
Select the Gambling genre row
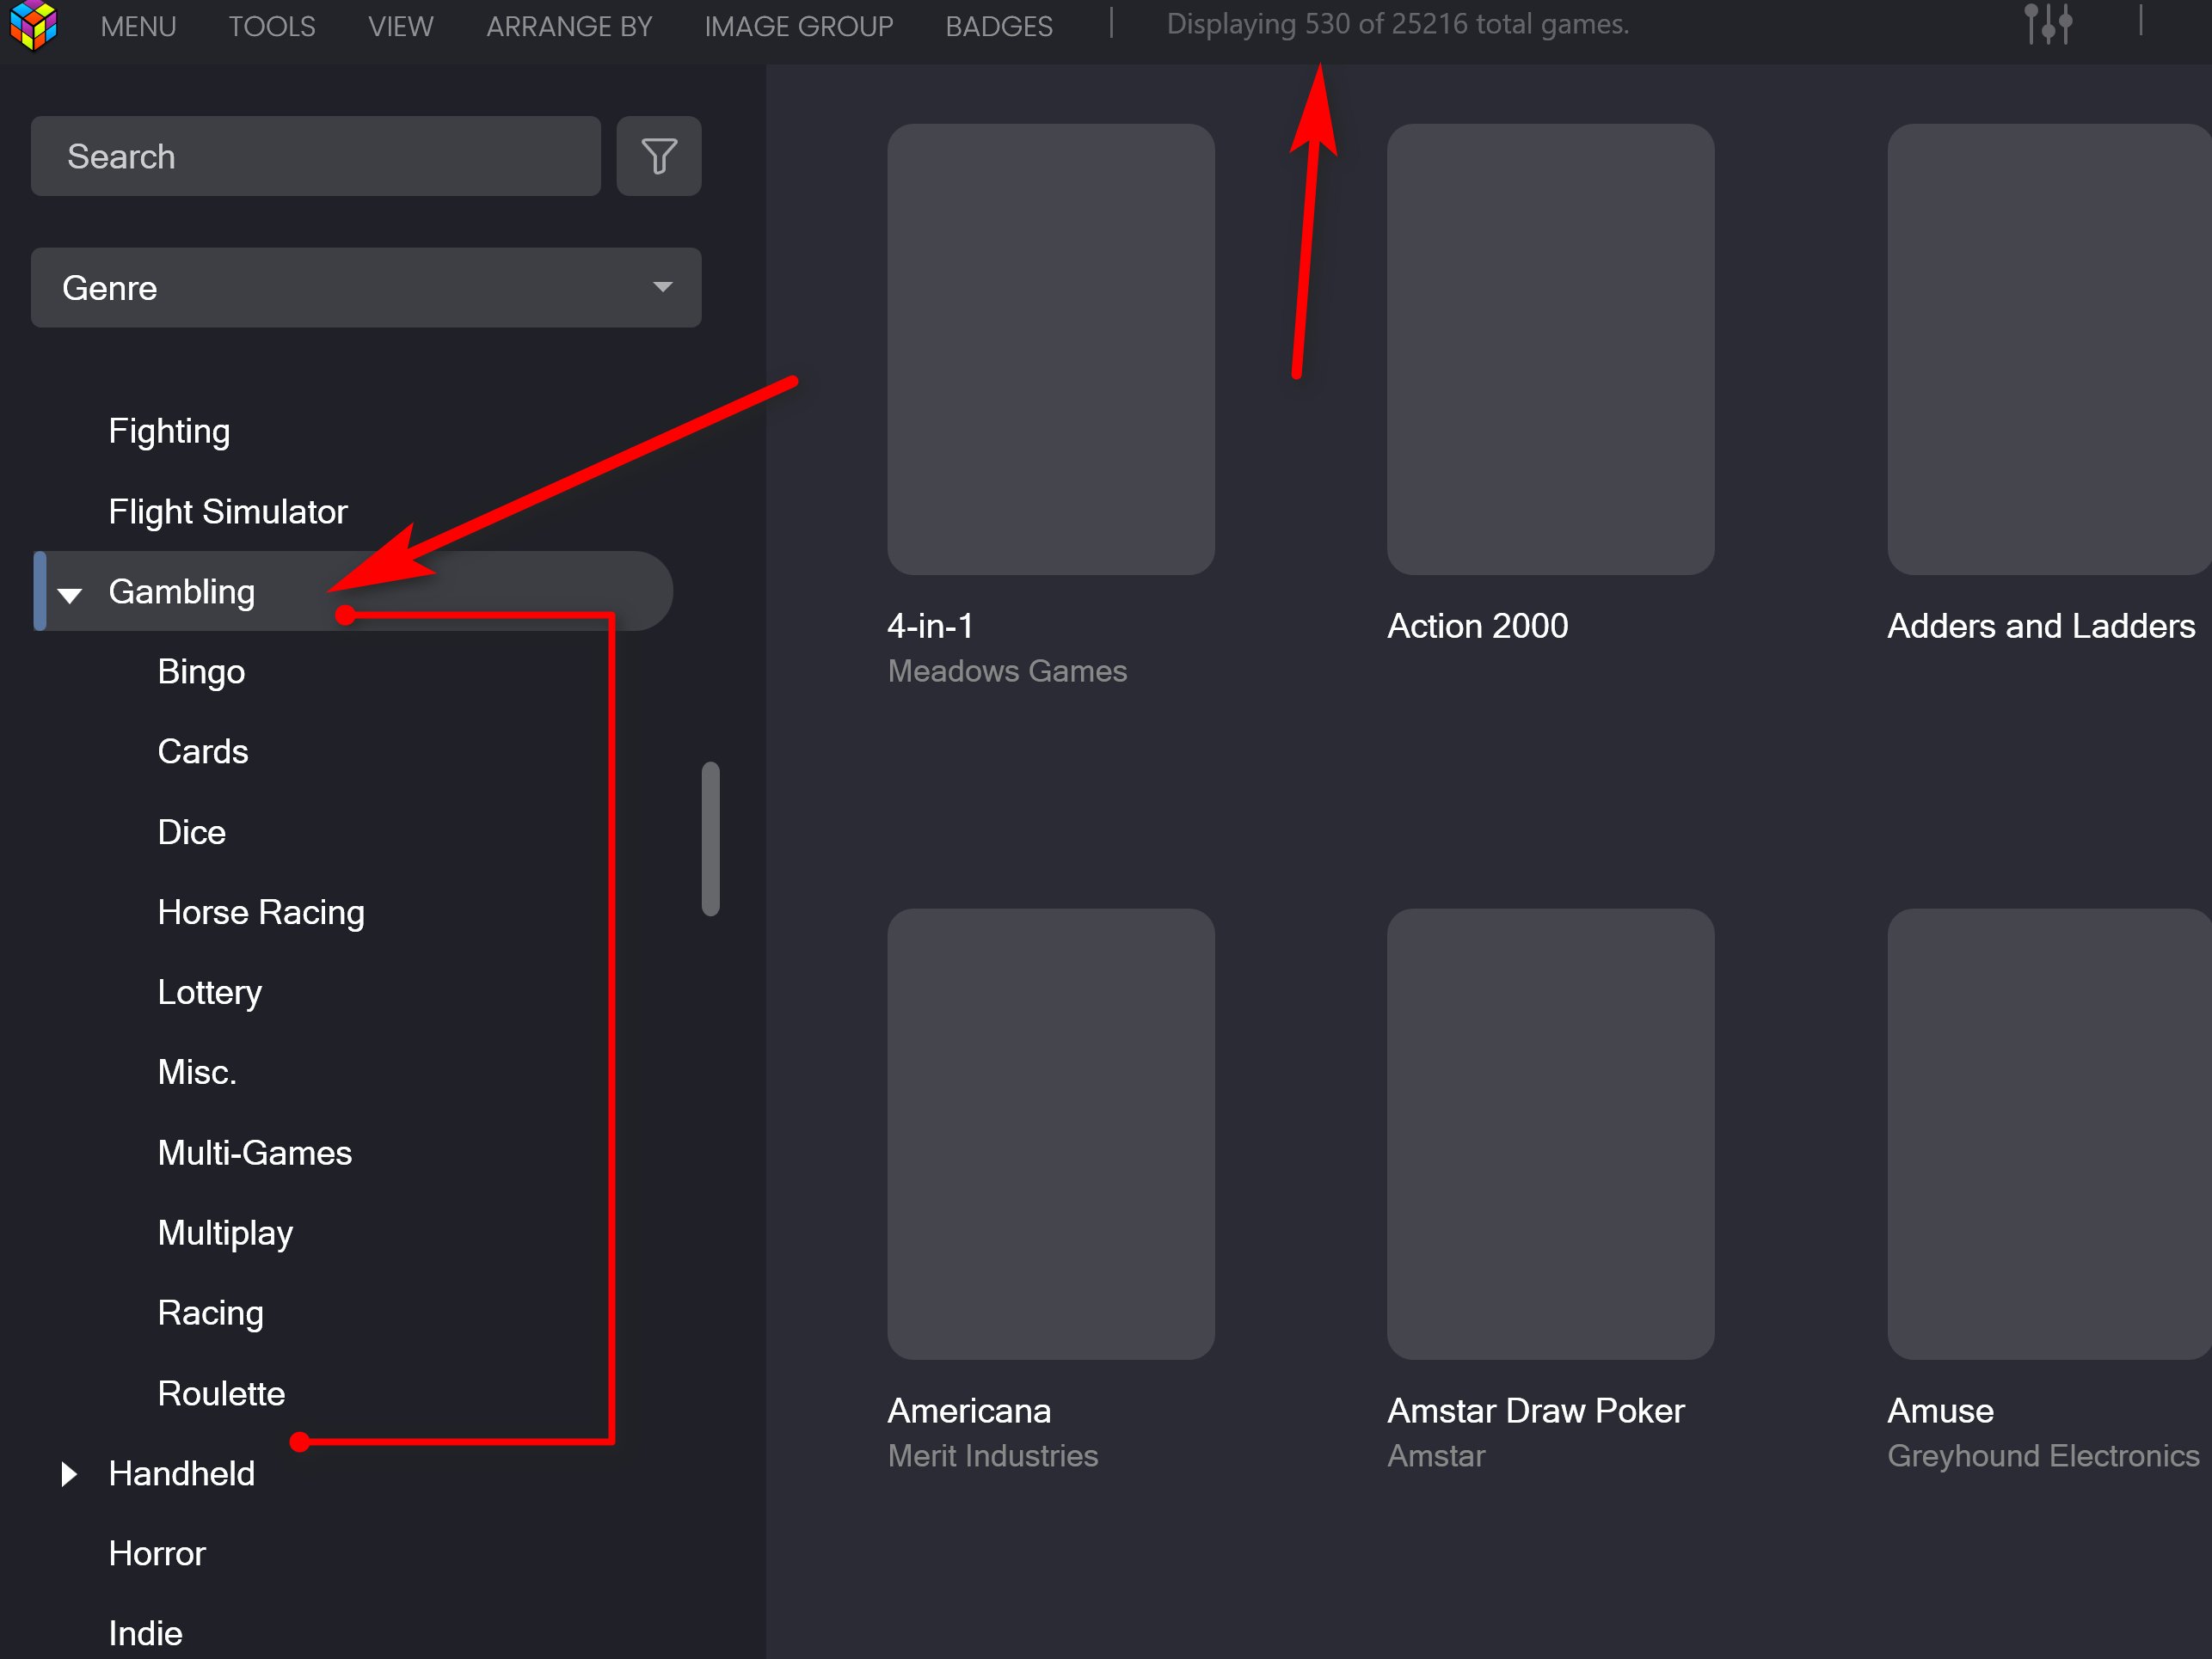353,591
